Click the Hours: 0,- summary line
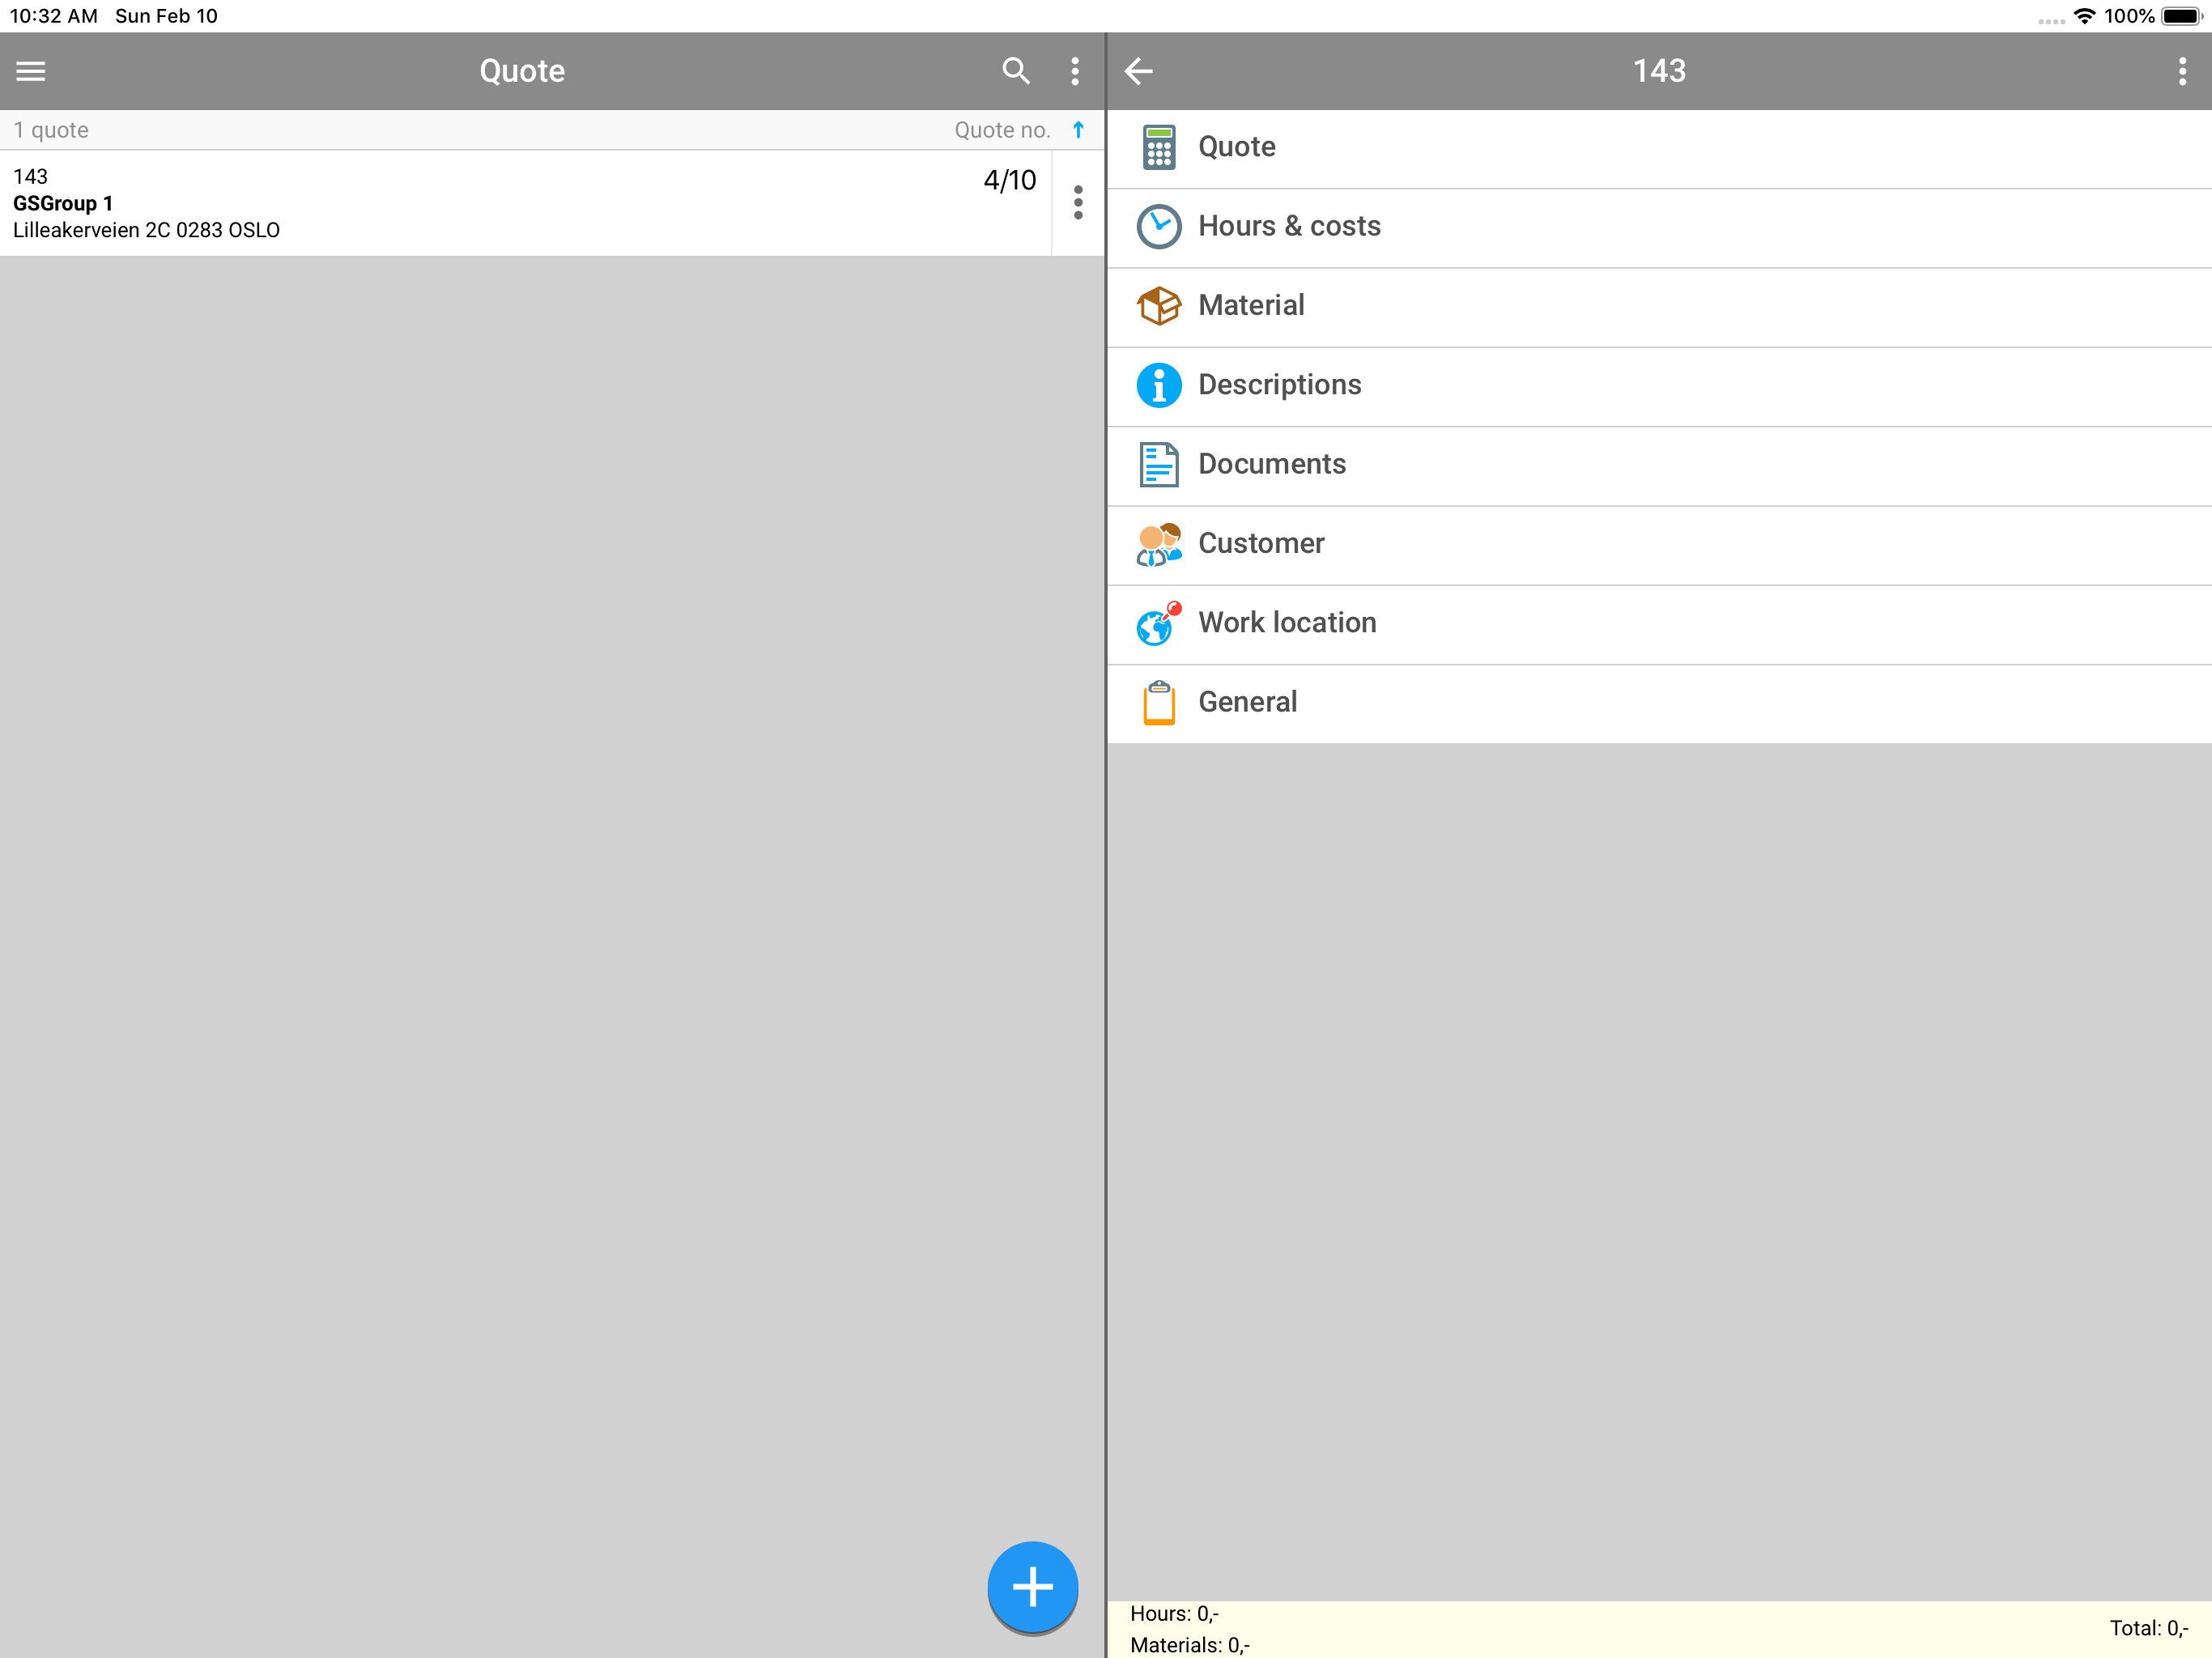 [1174, 1613]
